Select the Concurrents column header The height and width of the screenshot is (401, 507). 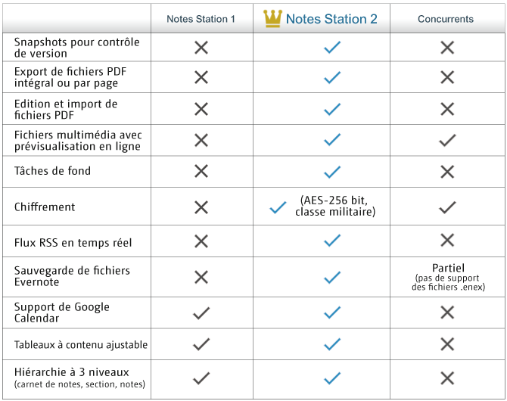point(446,19)
